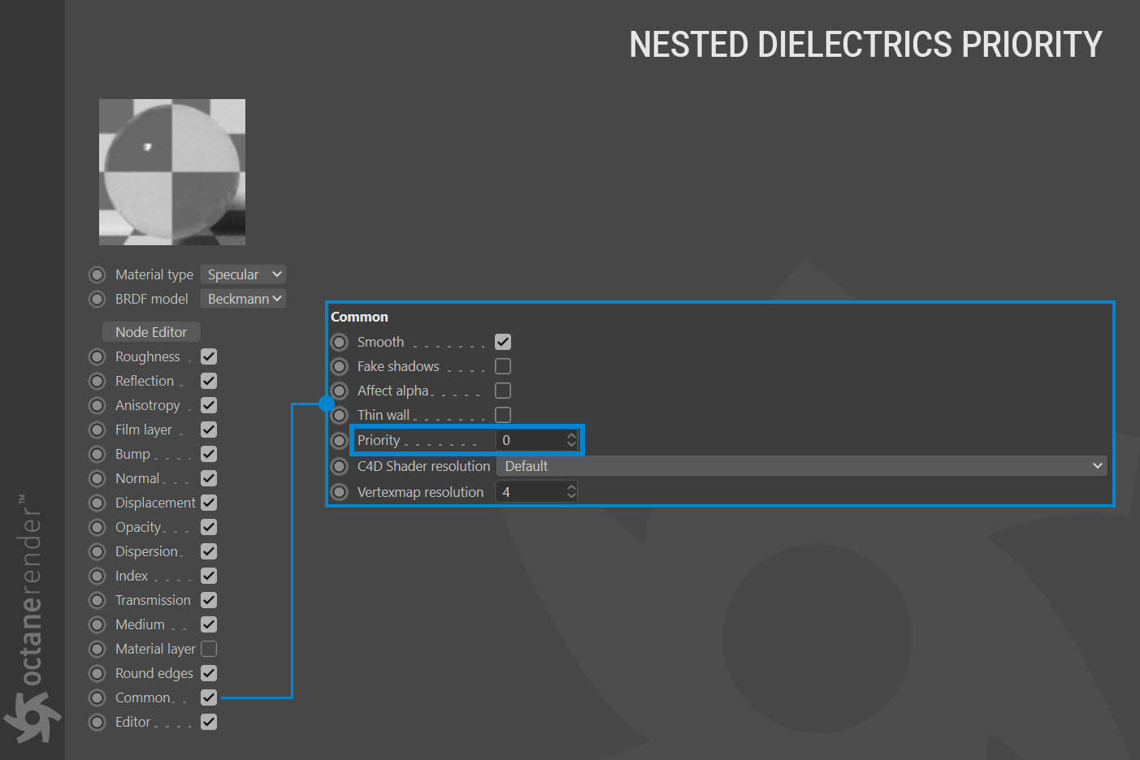Click the circle icon next to Transmission

(98, 600)
